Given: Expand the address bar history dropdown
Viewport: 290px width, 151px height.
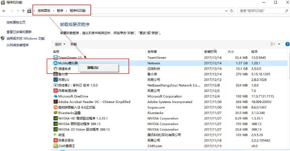Looking at the screenshot, I should point(226,11).
